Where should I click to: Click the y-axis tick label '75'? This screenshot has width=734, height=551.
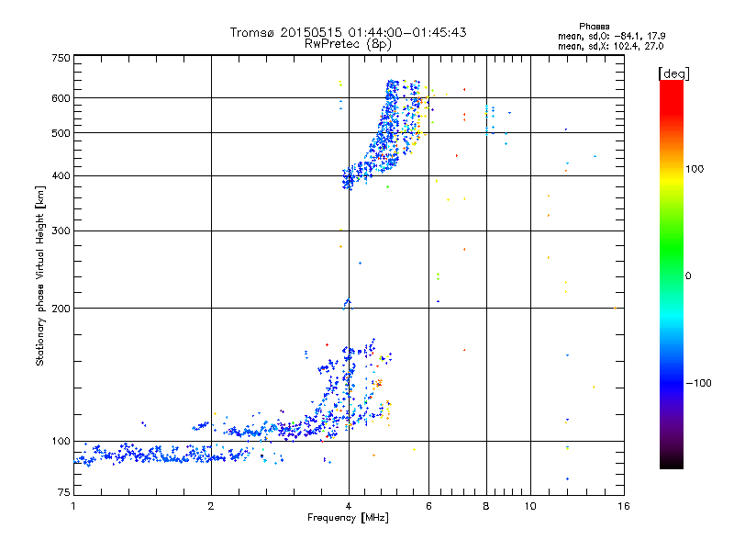(64, 492)
